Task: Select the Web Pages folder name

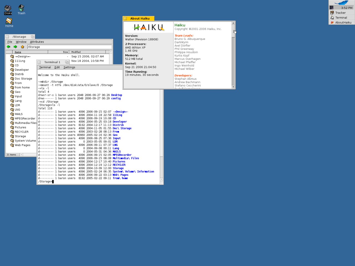Action: (x=22, y=145)
